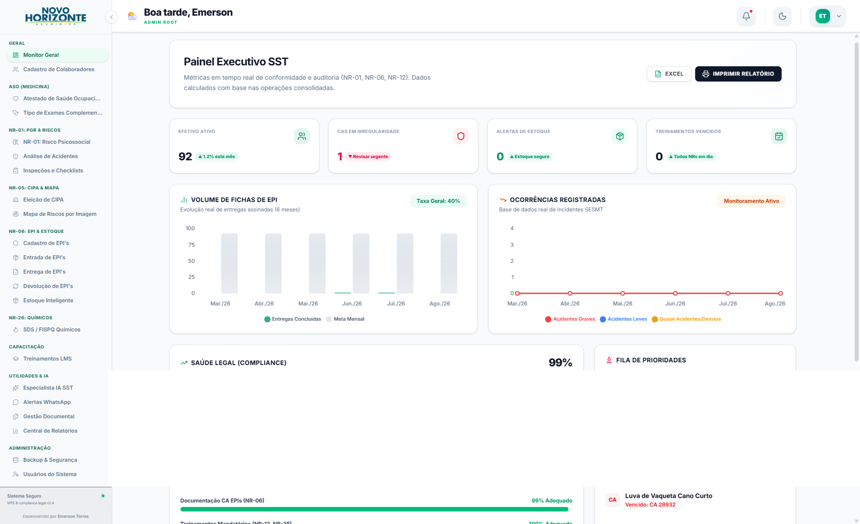Click the Entrega de EPI's document icon
The width and height of the screenshot is (860, 524).
[16, 272]
